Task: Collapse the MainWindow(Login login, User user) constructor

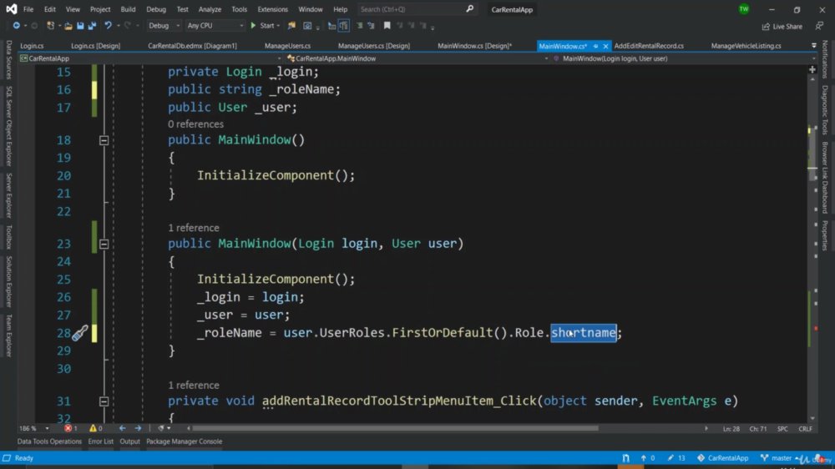Action: (104, 245)
